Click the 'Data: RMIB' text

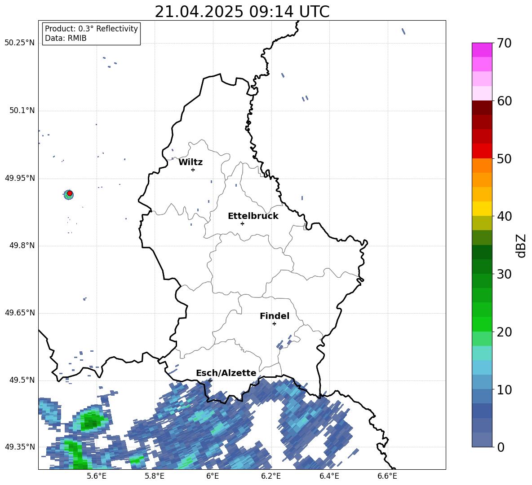click(x=66, y=38)
